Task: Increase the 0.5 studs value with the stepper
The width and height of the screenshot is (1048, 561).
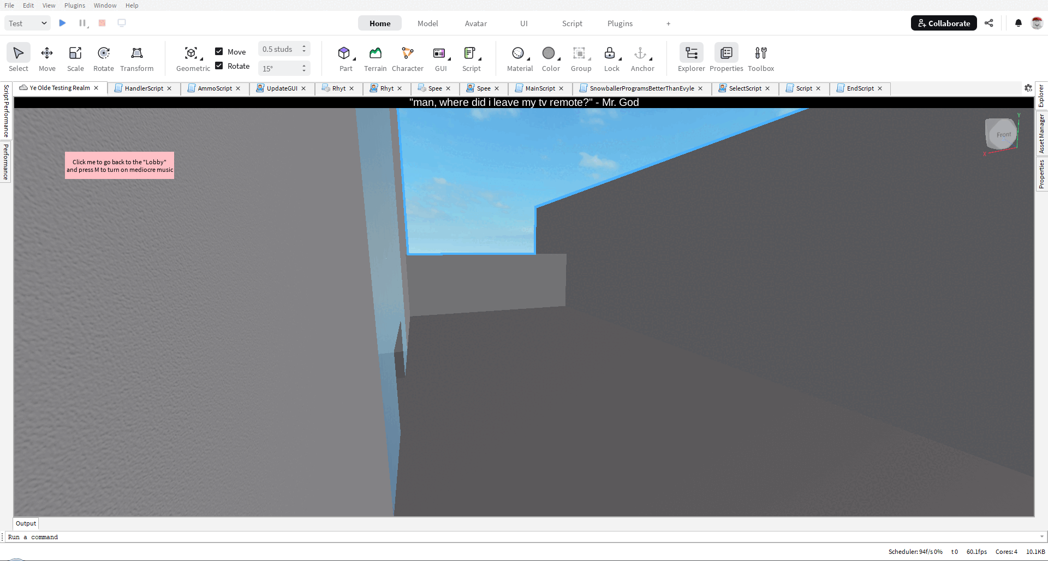Action: [304, 46]
